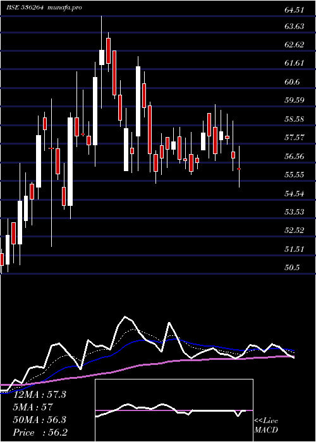Select the 54.54 price axis label

tap(295, 194)
